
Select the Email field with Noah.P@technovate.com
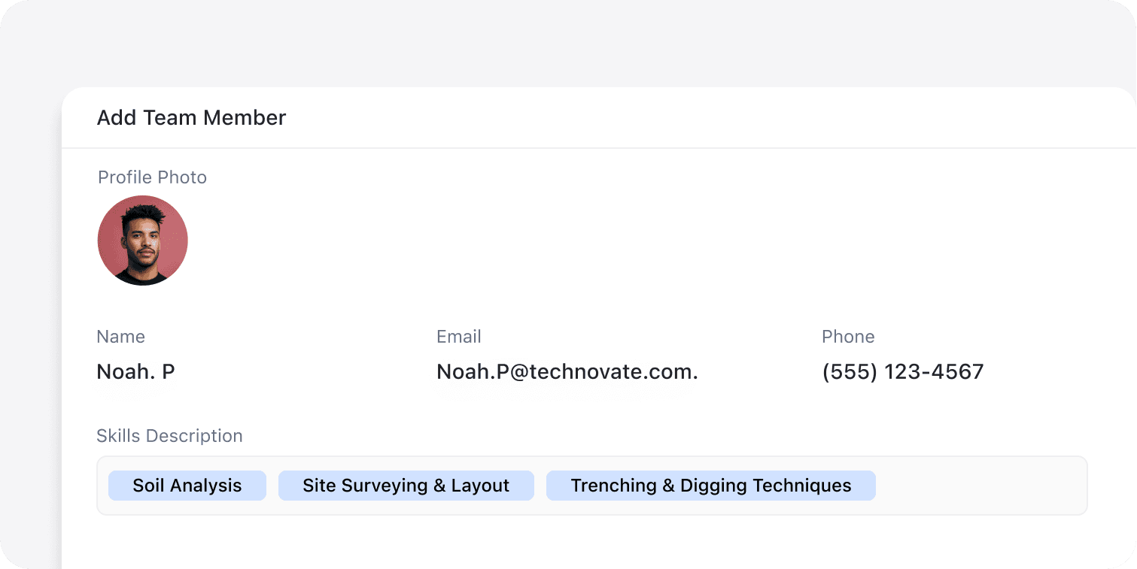(x=567, y=372)
